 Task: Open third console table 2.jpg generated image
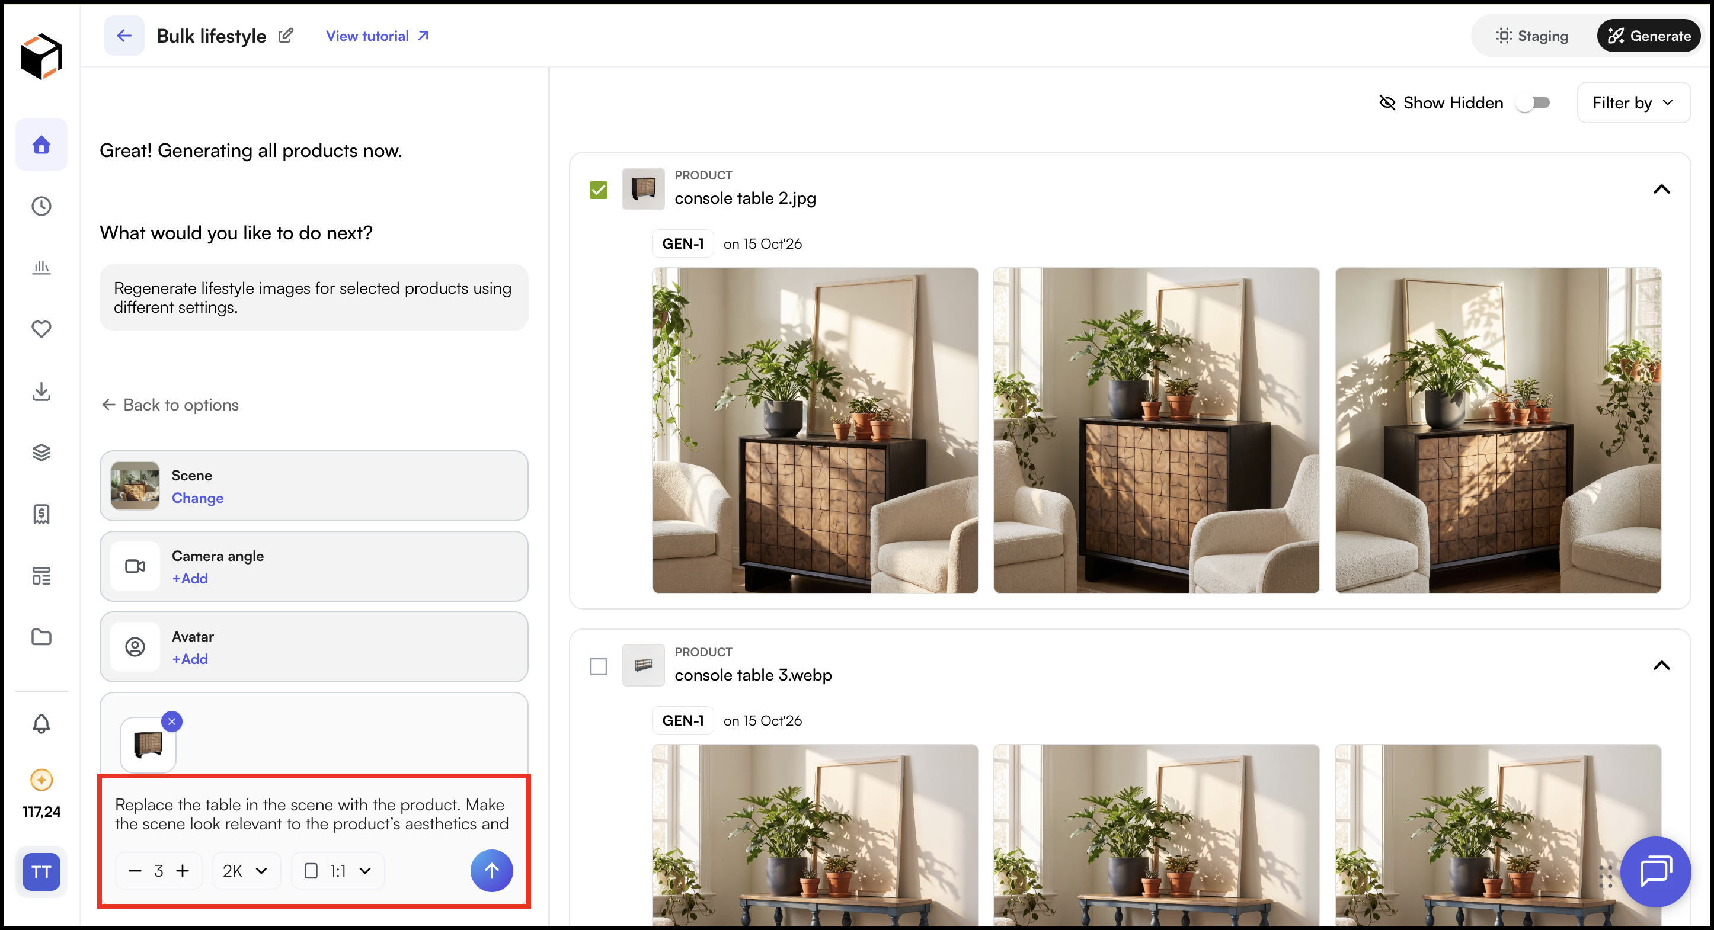1498,431
